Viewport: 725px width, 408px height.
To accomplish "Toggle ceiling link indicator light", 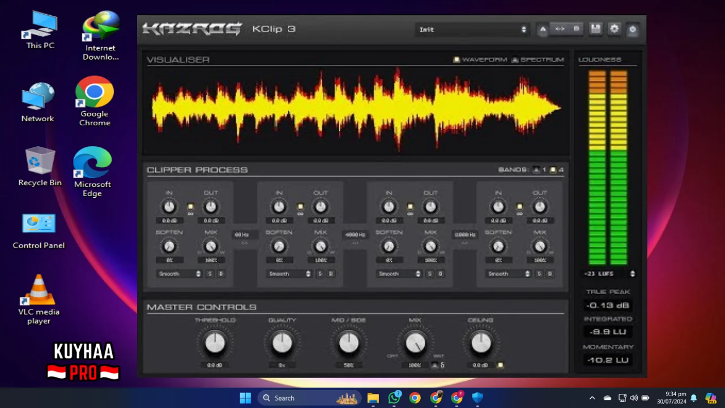I will pyautogui.click(x=500, y=365).
